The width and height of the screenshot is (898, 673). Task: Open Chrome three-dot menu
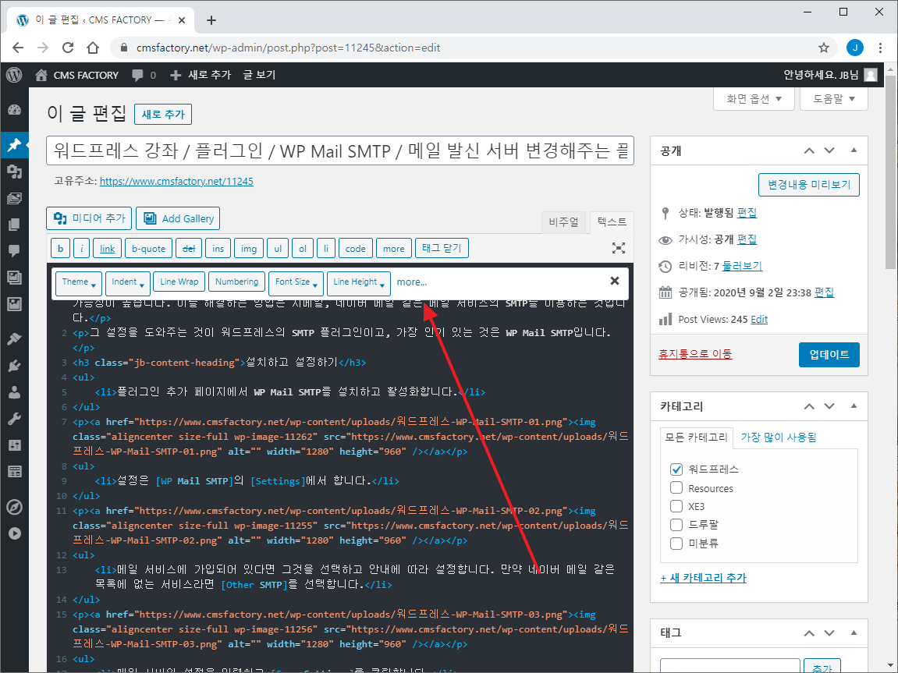point(880,48)
